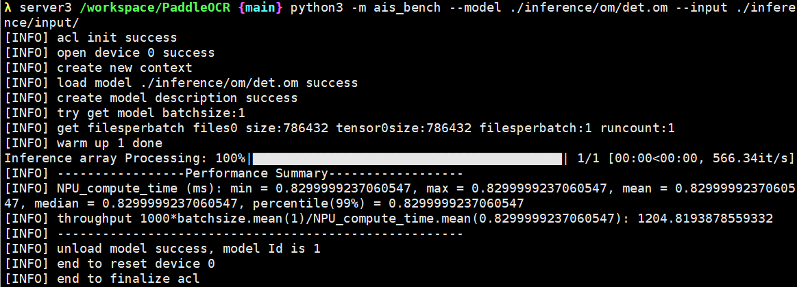This screenshot has width=797, height=287.
Task: Click the load model det.om success line
Action: [182, 83]
